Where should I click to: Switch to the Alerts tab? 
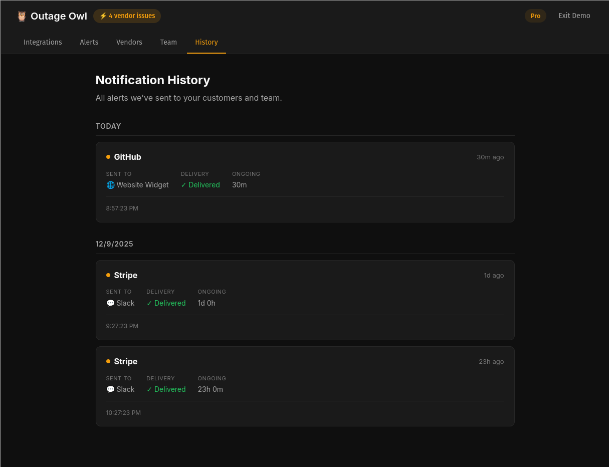pos(89,42)
